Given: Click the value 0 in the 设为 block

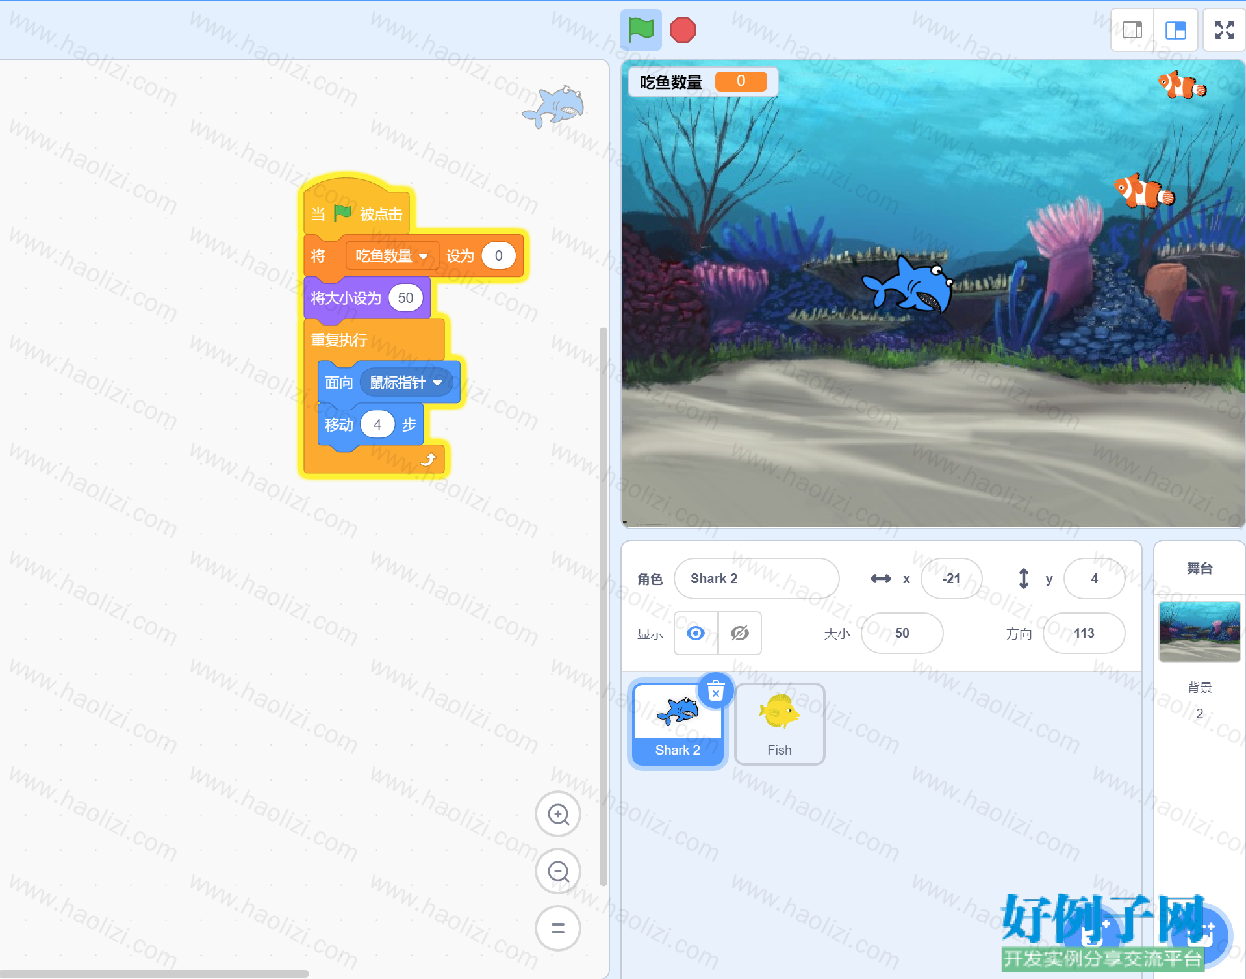Looking at the screenshot, I should pyautogui.click(x=498, y=255).
